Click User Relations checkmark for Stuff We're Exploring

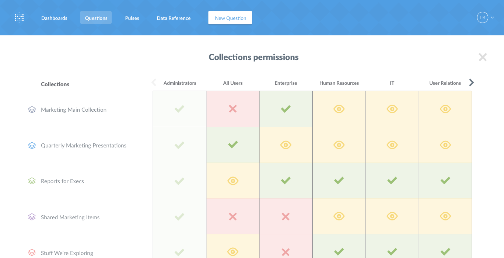tap(445, 252)
